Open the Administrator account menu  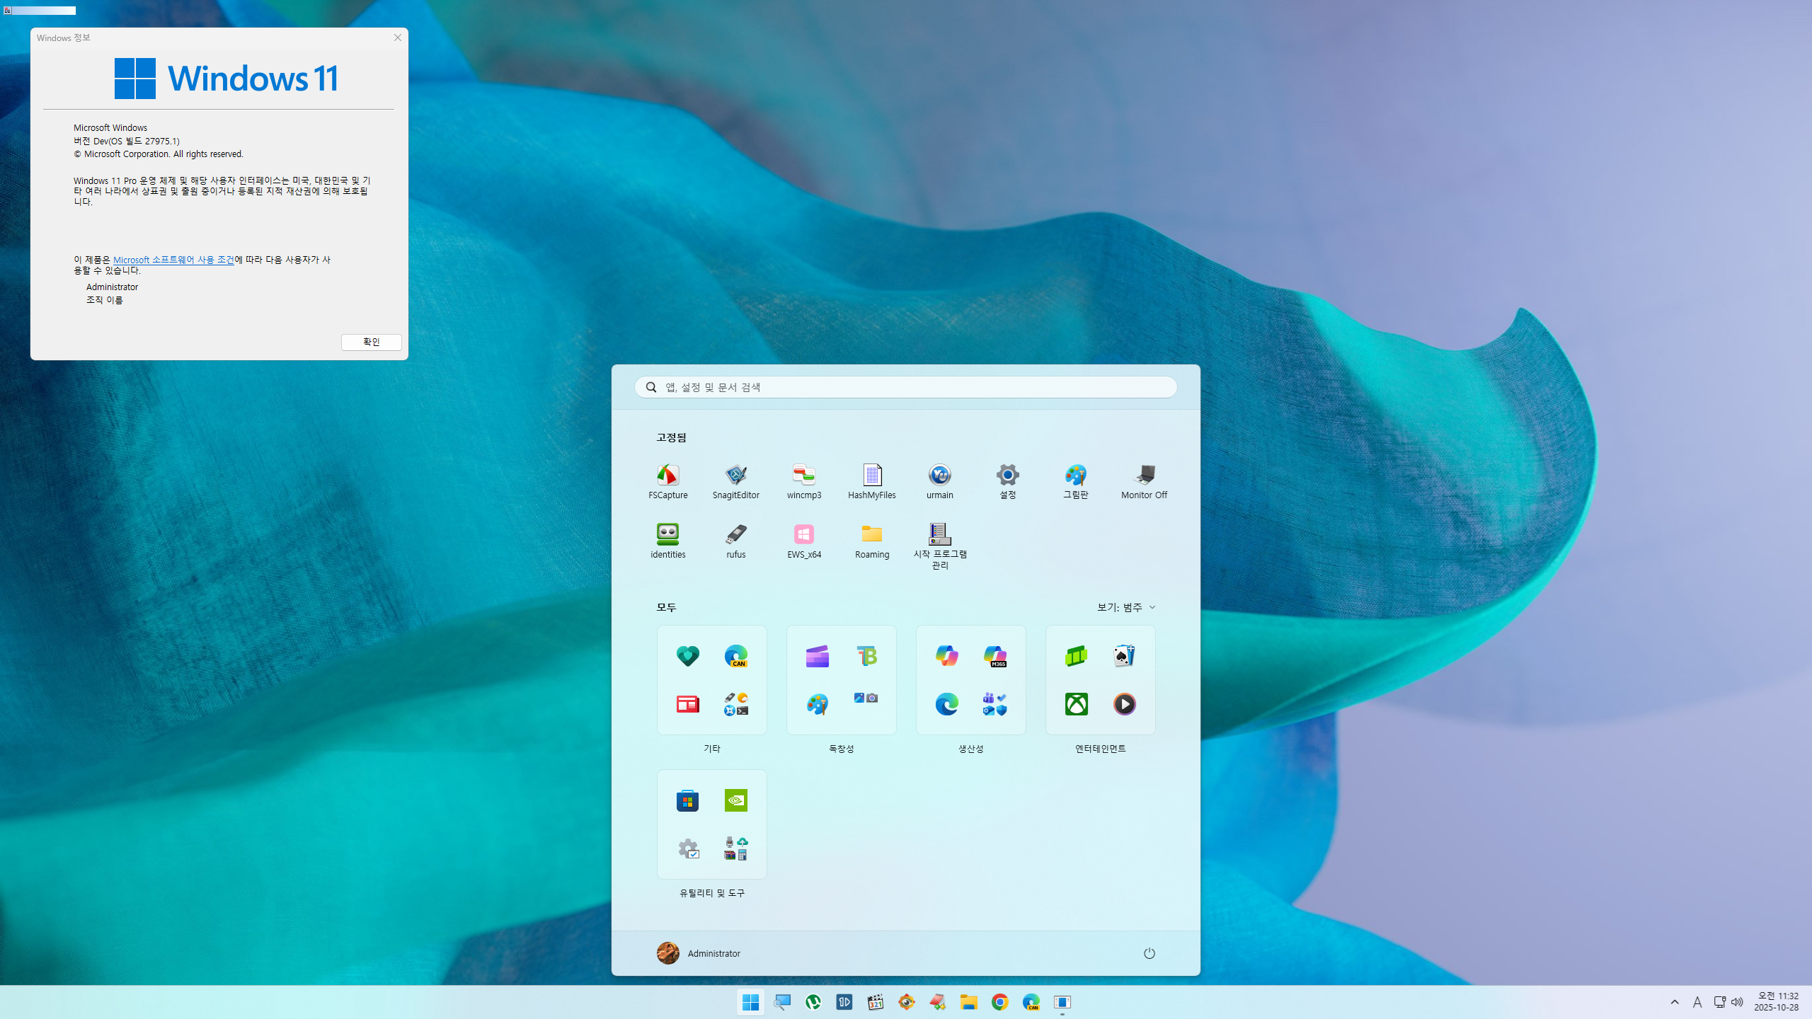698,953
